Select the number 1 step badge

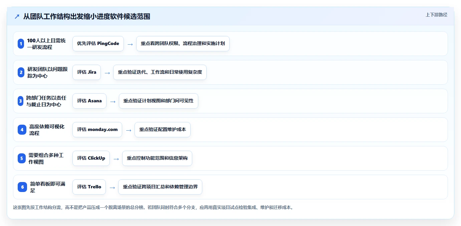coord(21,44)
